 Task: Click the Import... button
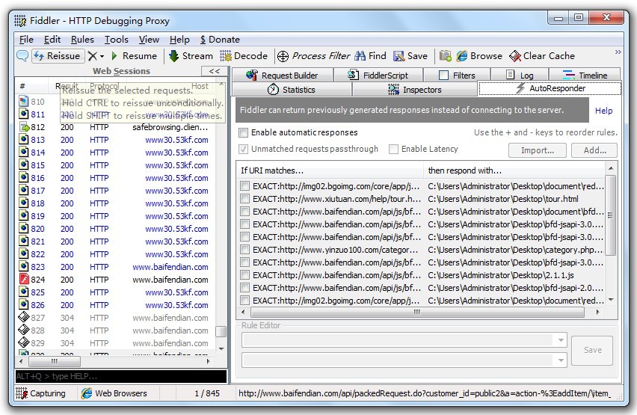(x=537, y=150)
